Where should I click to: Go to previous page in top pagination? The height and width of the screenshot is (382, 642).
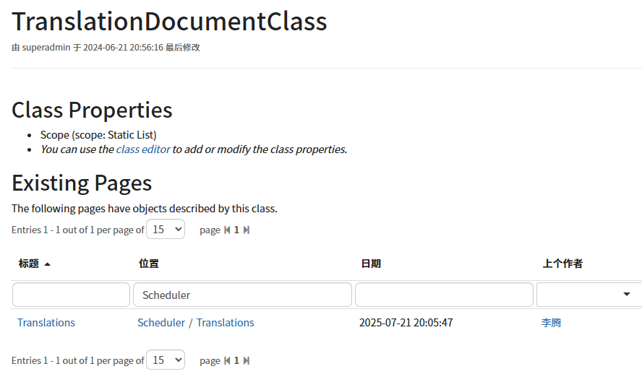pos(227,230)
